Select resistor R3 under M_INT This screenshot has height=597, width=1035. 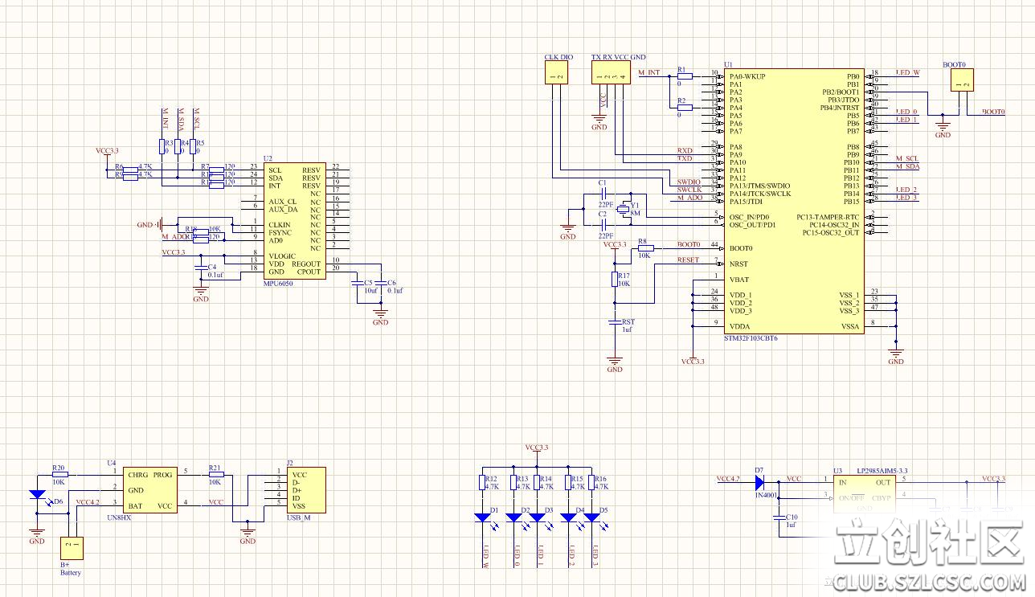point(162,145)
